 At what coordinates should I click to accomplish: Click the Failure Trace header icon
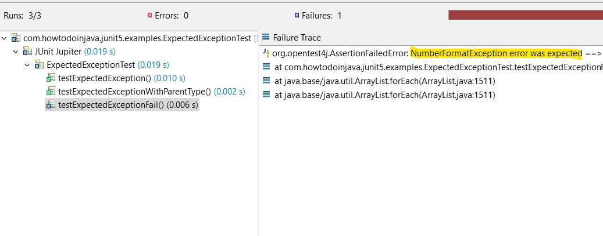pos(266,38)
